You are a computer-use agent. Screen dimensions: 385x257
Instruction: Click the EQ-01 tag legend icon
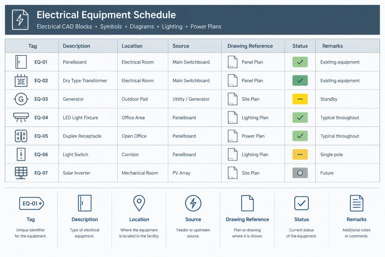(x=32, y=204)
